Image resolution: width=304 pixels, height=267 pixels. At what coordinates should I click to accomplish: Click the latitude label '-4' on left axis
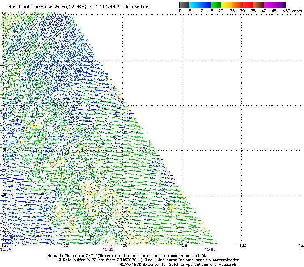(x=4, y=104)
